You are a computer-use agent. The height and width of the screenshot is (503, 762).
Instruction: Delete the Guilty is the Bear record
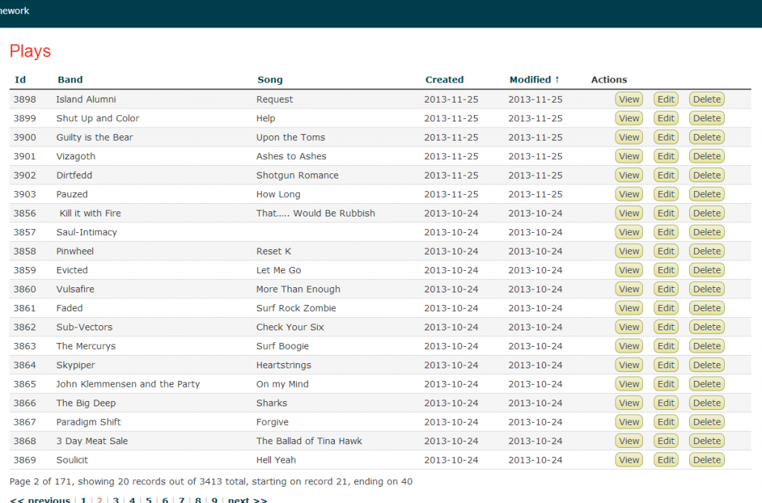pos(706,138)
